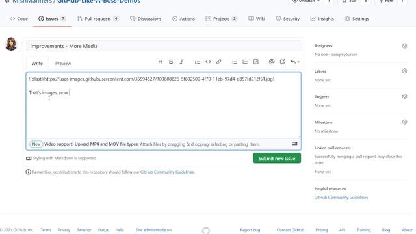Click the user avatar picture

[11, 44]
